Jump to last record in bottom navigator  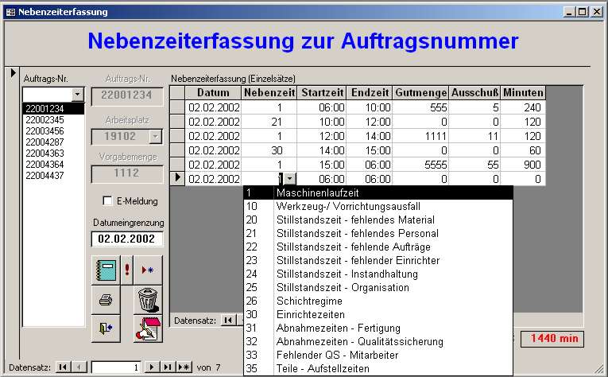pos(168,367)
